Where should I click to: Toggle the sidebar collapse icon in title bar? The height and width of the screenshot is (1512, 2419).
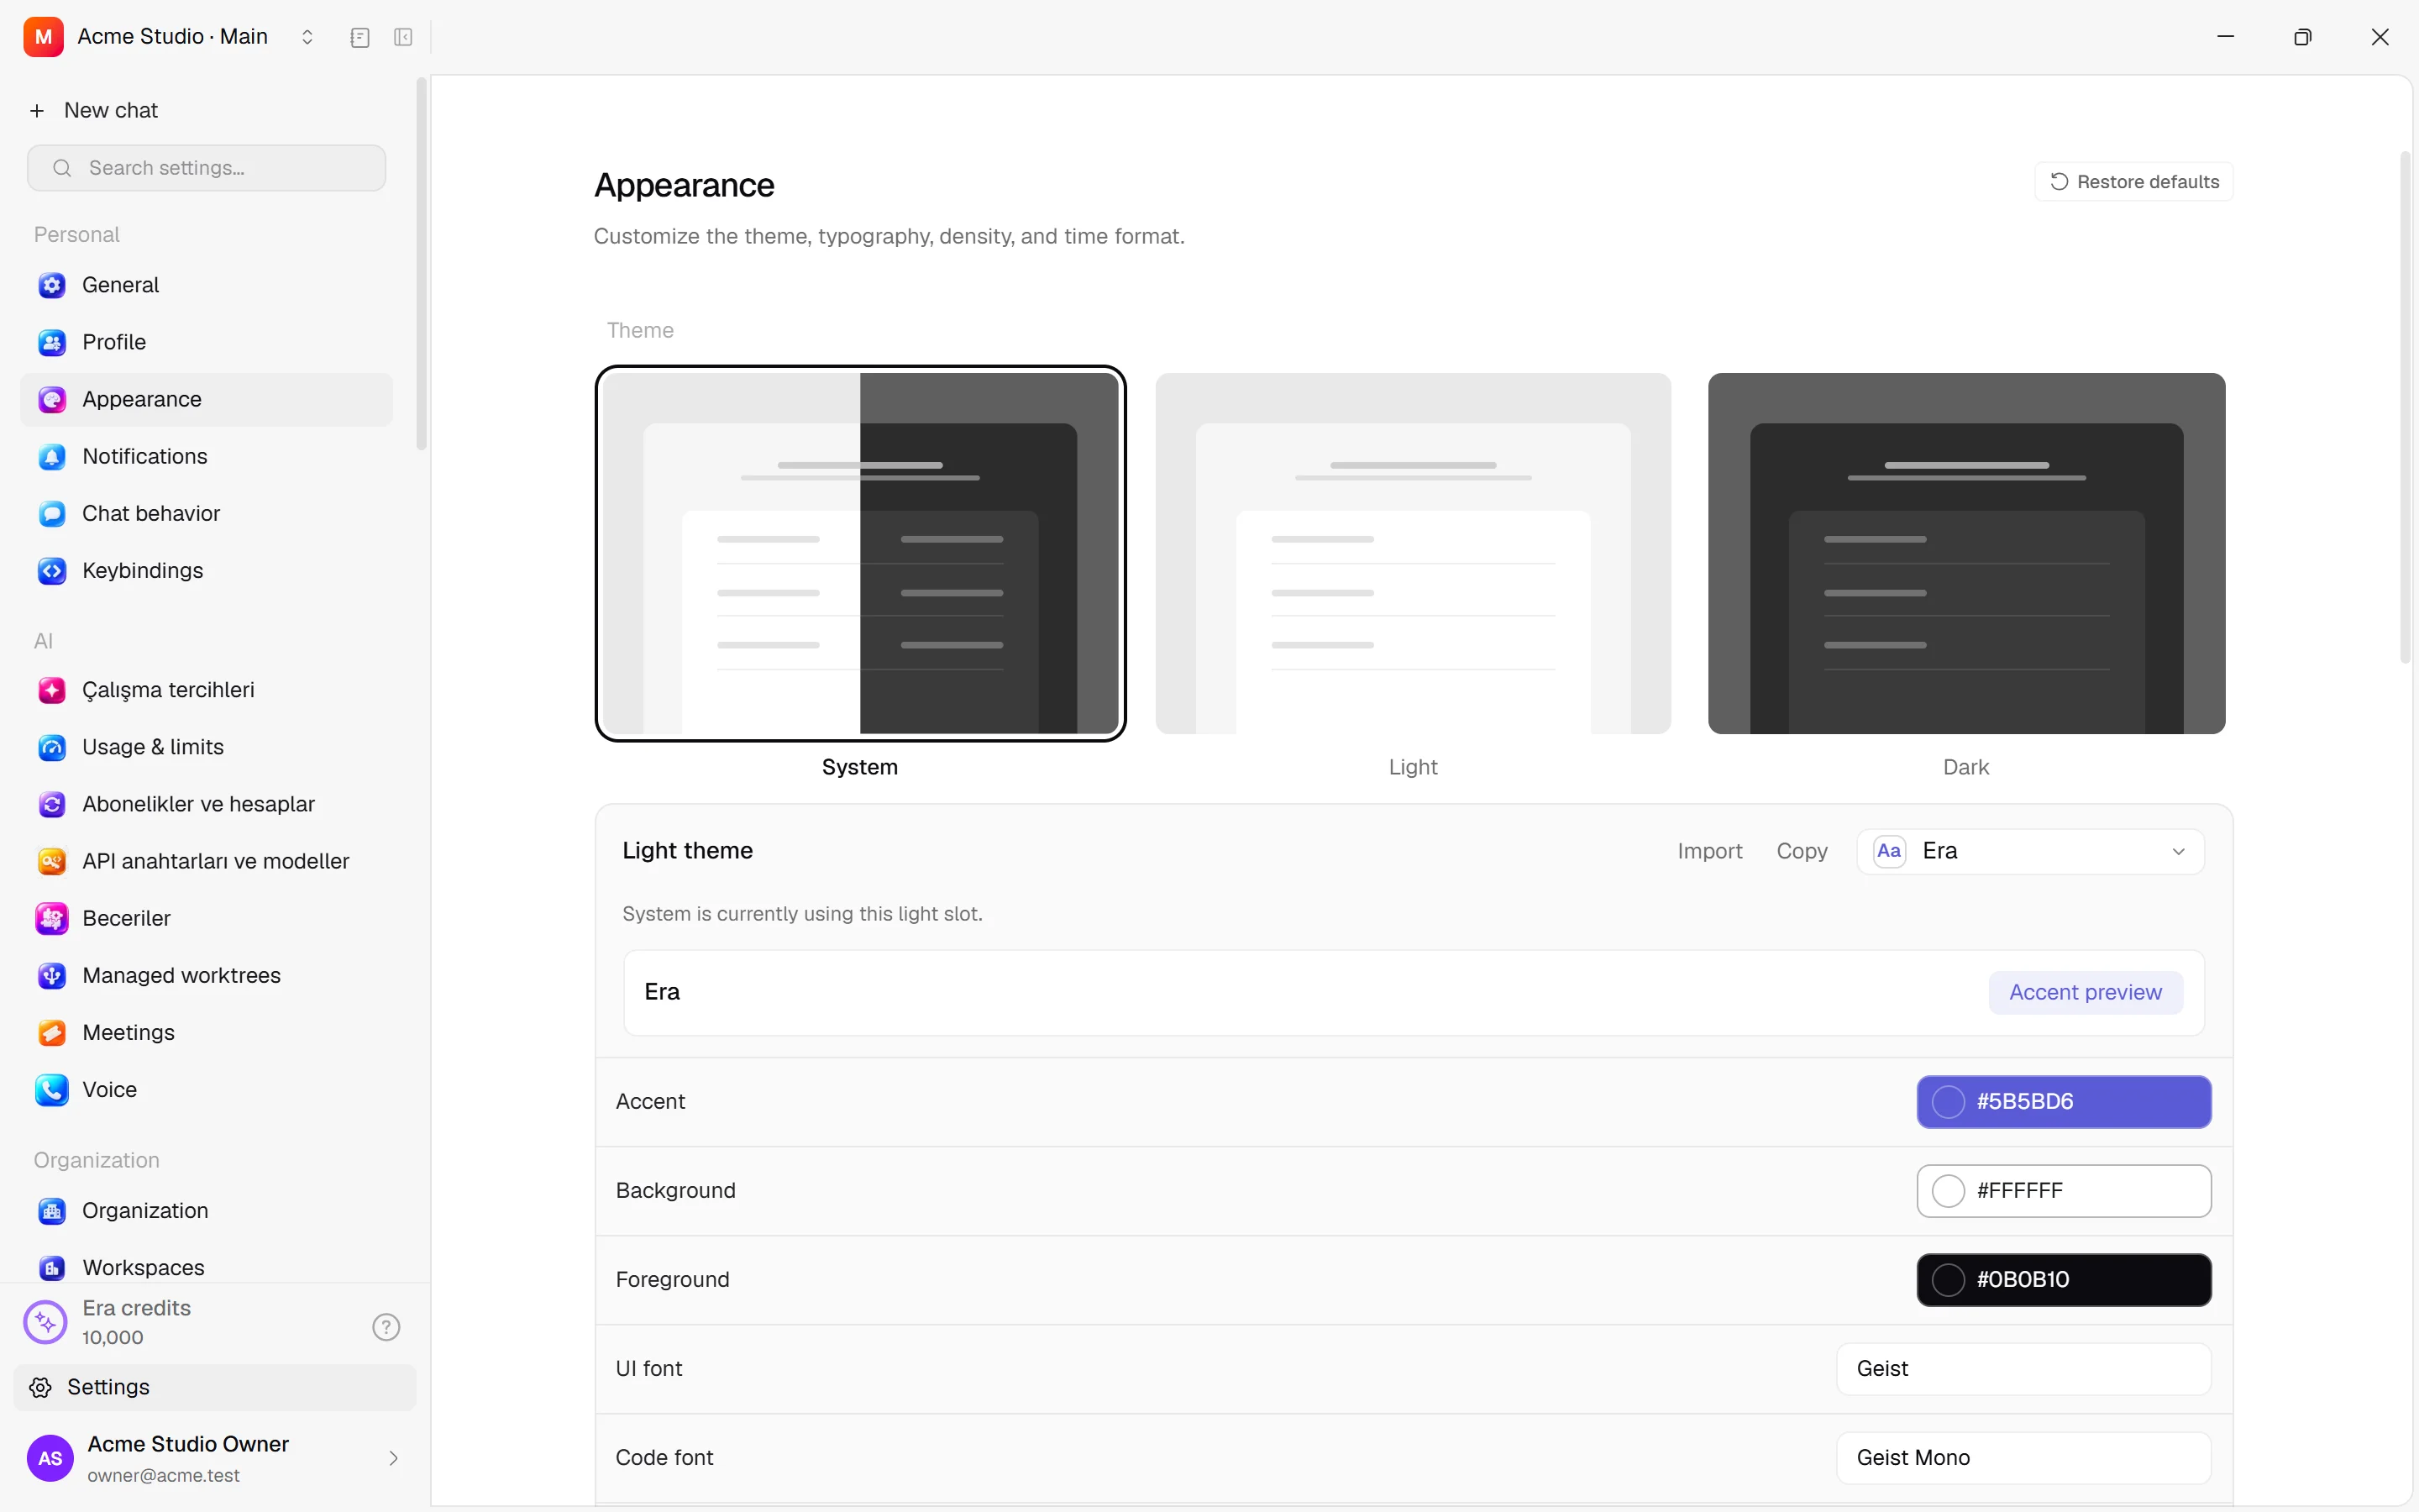tap(403, 37)
